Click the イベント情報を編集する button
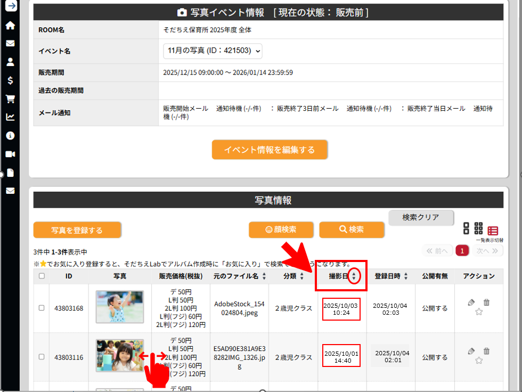The width and height of the screenshot is (522, 392). point(270,150)
